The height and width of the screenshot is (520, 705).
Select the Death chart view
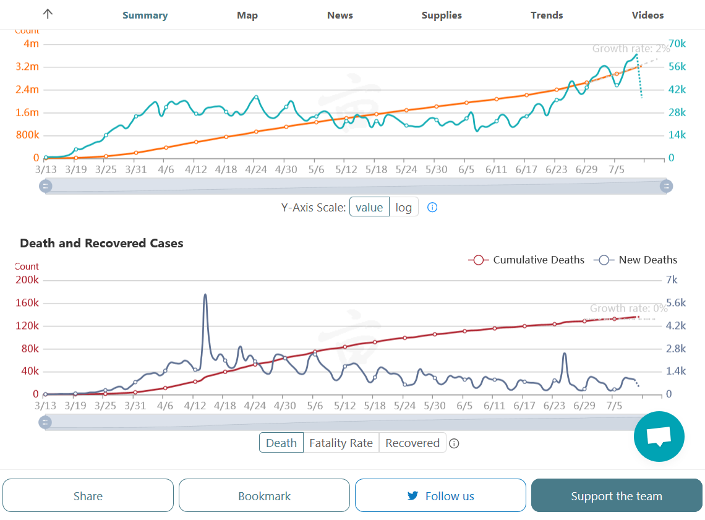281,443
